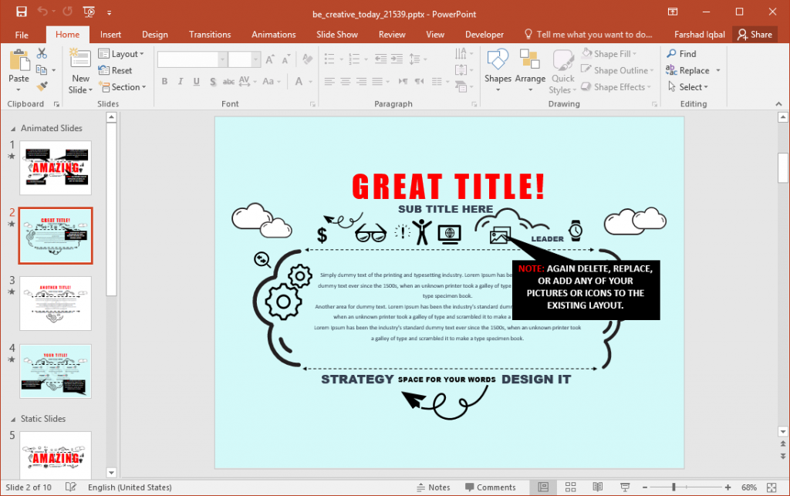Switch to Slide Sorter view

tap(570, 487)
